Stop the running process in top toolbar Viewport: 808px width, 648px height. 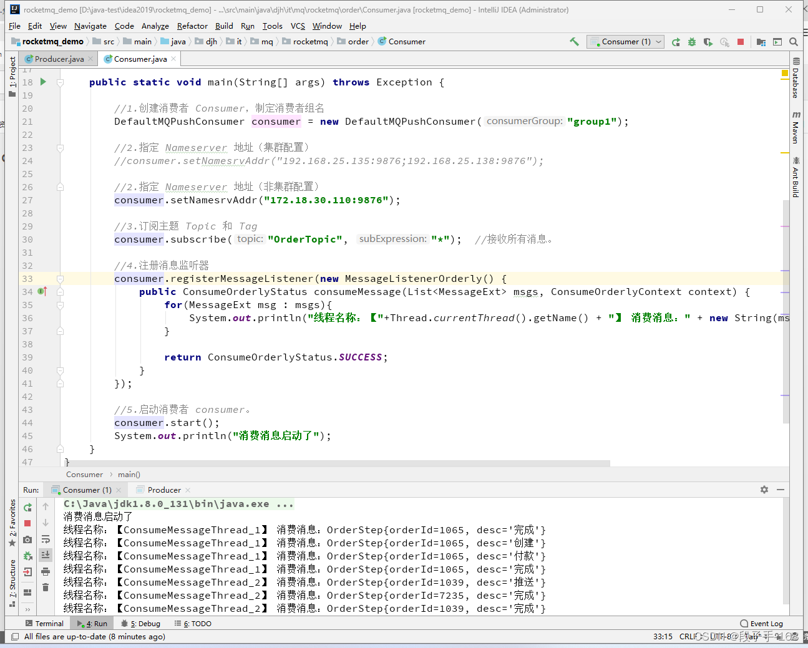click(741, 42)
